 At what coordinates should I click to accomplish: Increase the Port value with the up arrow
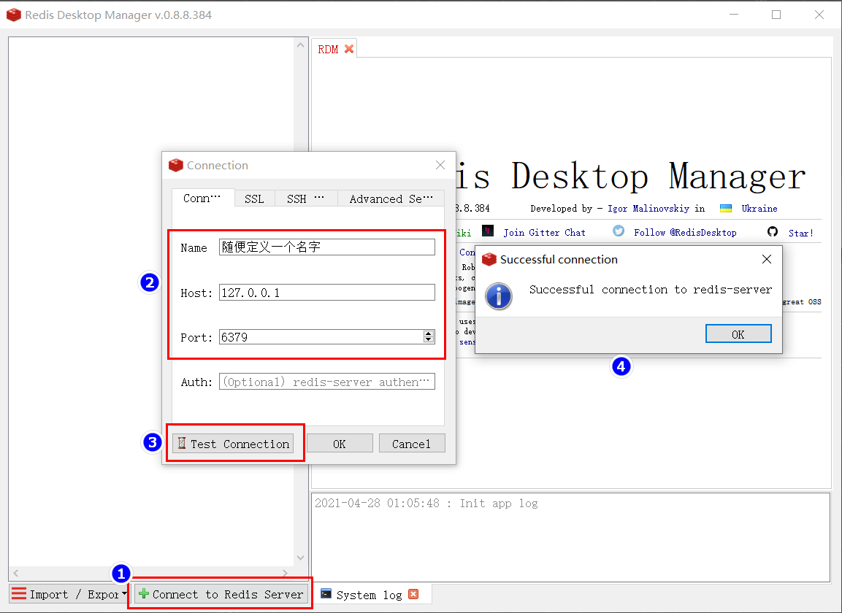[x=428, y=333]
